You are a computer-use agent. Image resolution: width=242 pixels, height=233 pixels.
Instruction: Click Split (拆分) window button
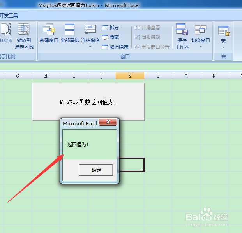(x=111, y=28)
